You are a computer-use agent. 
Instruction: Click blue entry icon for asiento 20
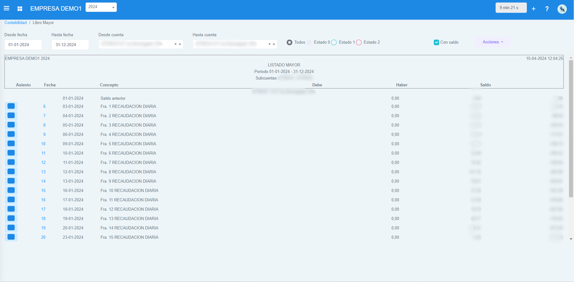coord(11,237)
